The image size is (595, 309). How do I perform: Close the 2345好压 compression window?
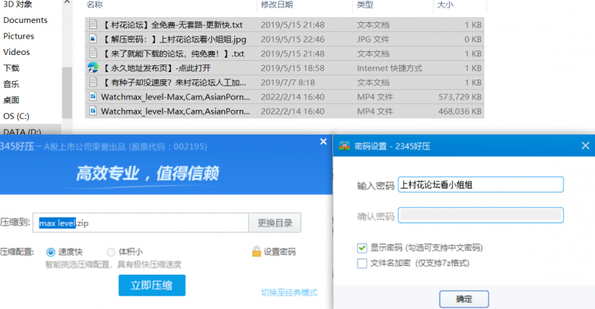323,142
